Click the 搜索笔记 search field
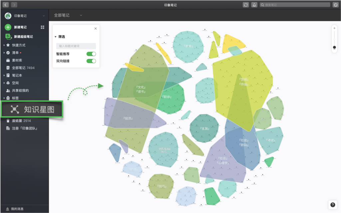The width and height of the screenshot is (341, 213). [x=295, y=5]
